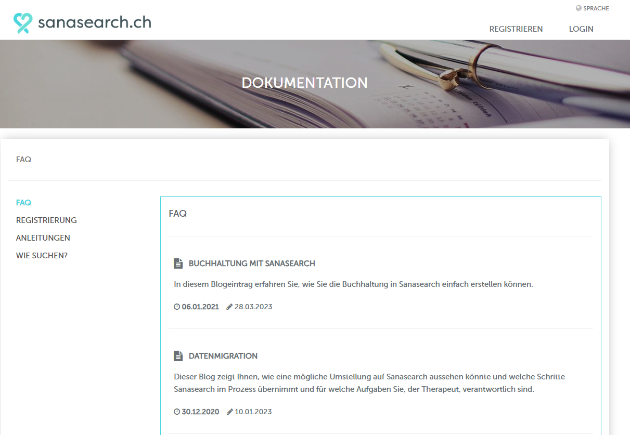630x435 pixels.
Task: Select WIE SUCHEN? in the sidebar
Action: tap(42, 256)
